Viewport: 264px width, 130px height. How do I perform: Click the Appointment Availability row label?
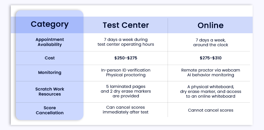(50, 42)
